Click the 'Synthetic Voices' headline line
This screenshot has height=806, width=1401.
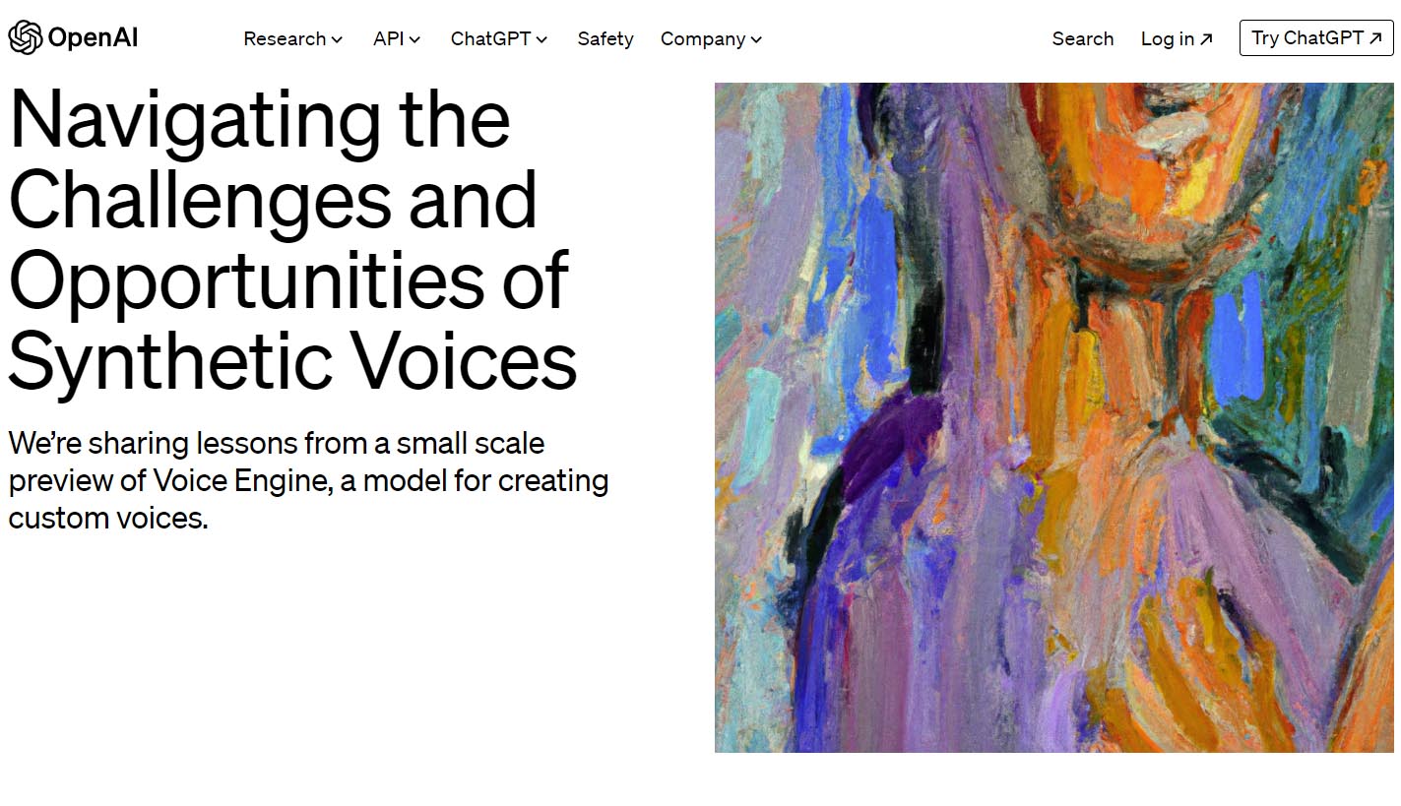pos(292,360)
